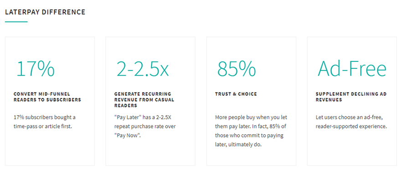The height and width of the screenshot is (178, 401).
Task: Open the third card about trust and choice
Action: [x=252, y=101]
